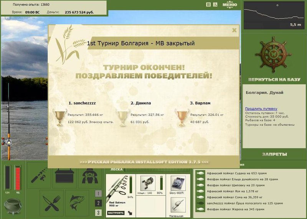This screenshot has width=307, height=219.
Task: Open the fishing rod tackle icon
Action: pyautogui.click(x=39, y=175)
